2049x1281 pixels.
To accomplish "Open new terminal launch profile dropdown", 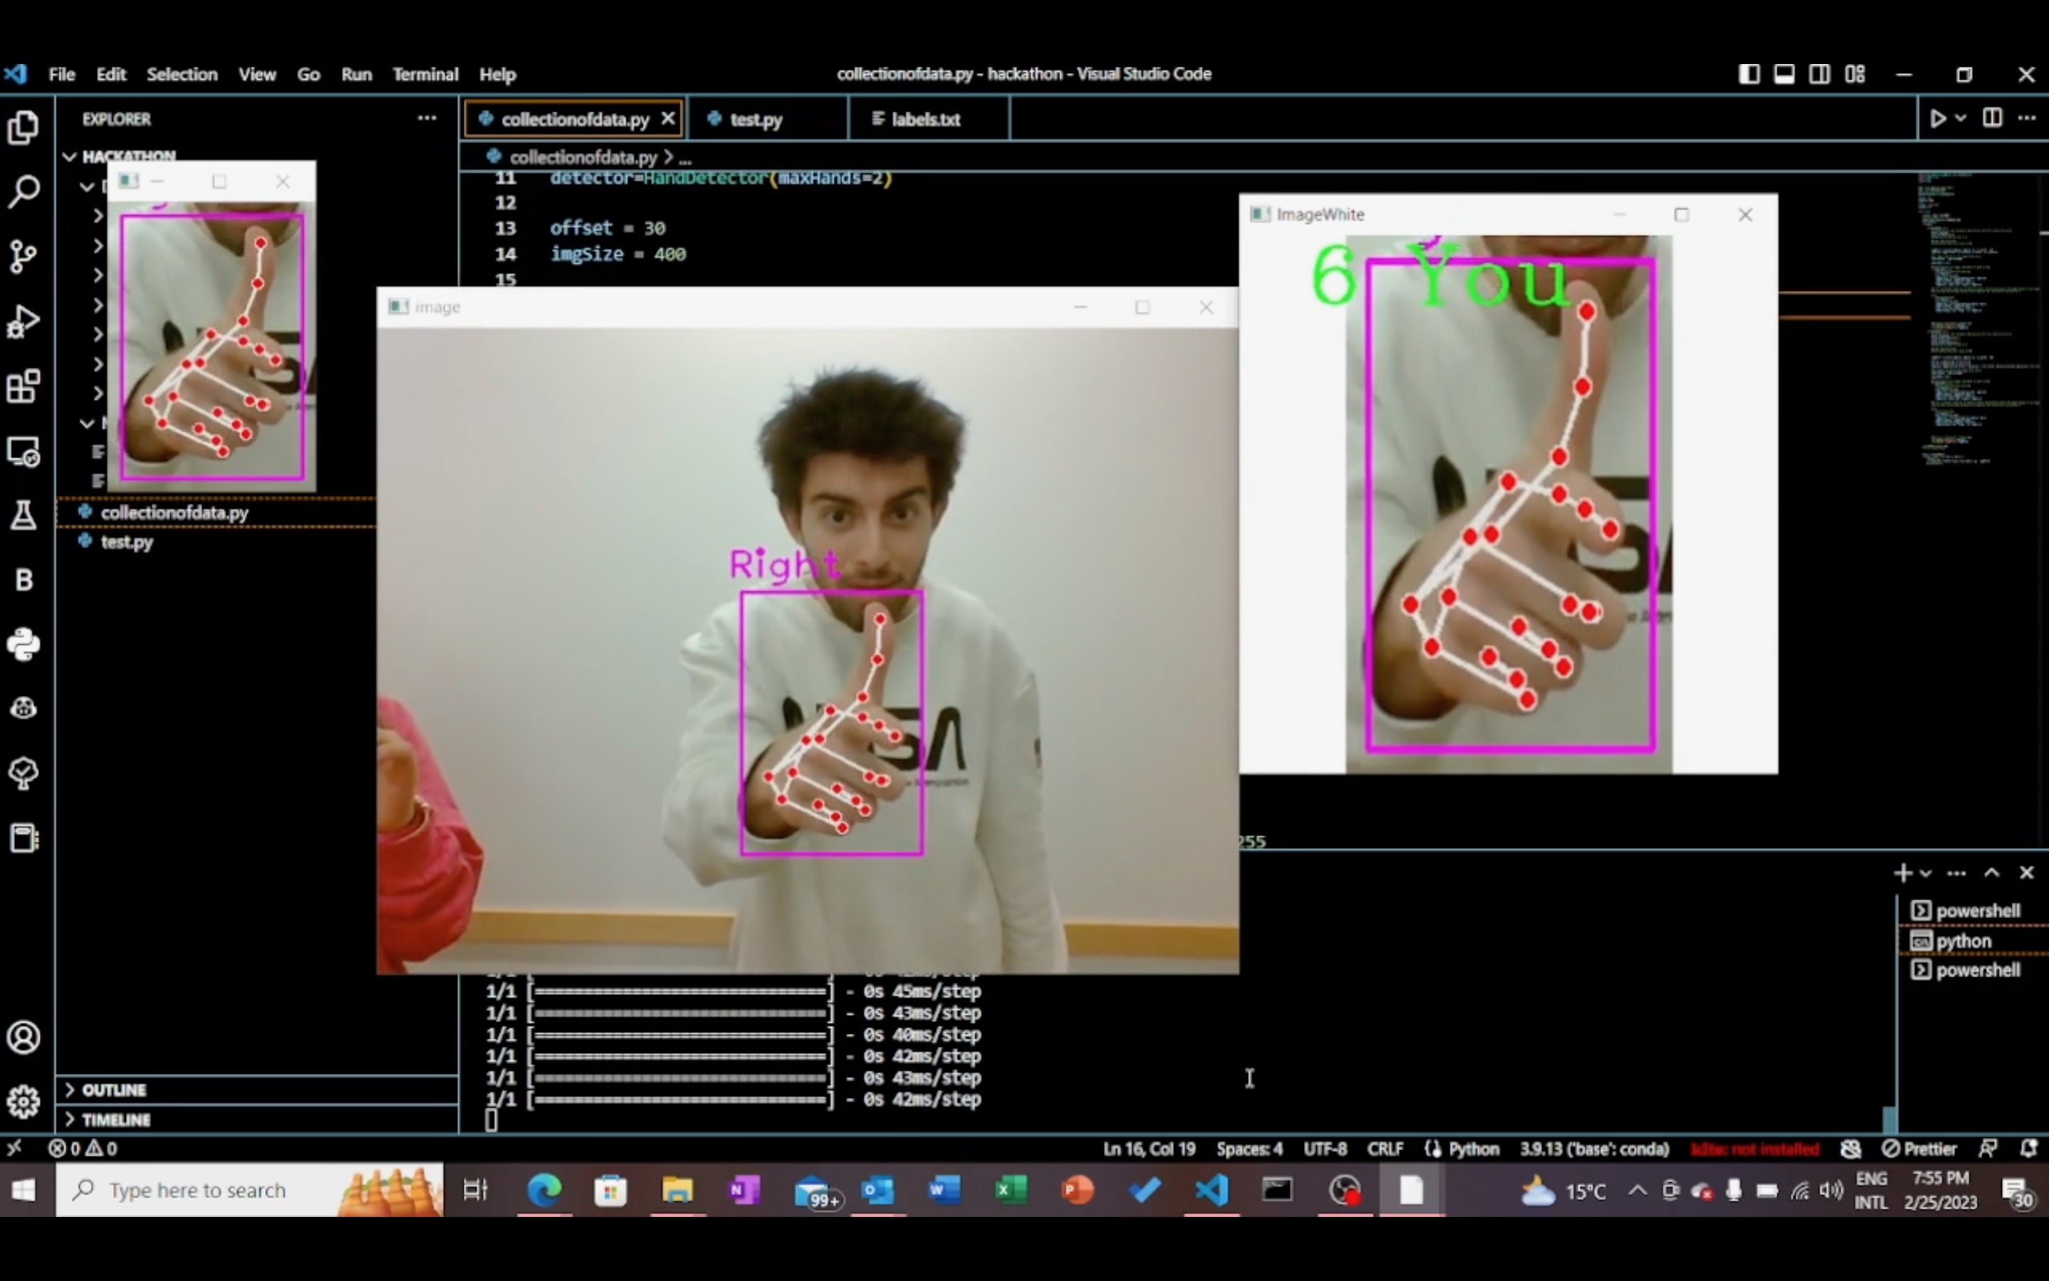I will pyautogui.click(x=1926, y=873).
